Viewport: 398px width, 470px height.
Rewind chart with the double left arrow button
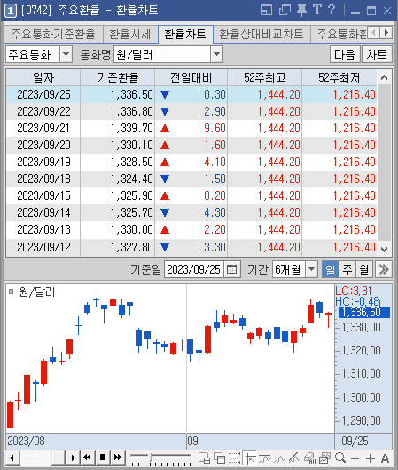(x=88, y=458)
